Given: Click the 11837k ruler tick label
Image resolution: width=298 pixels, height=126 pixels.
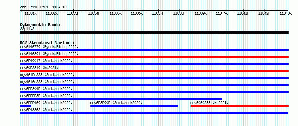Looking at the screenshot, I should pyautogui.click(x=158, y=13).
